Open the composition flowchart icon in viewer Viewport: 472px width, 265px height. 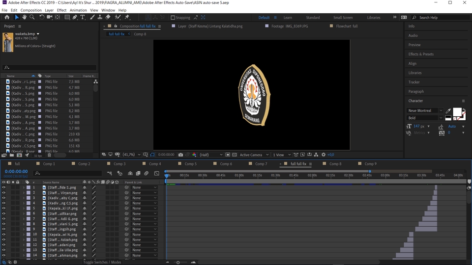316,155
